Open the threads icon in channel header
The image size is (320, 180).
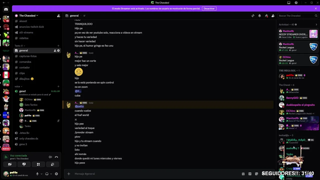click(x=253, y=16)
